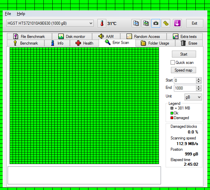
Task: Click the 999 gB position value
Action: [x=191, y=154]
